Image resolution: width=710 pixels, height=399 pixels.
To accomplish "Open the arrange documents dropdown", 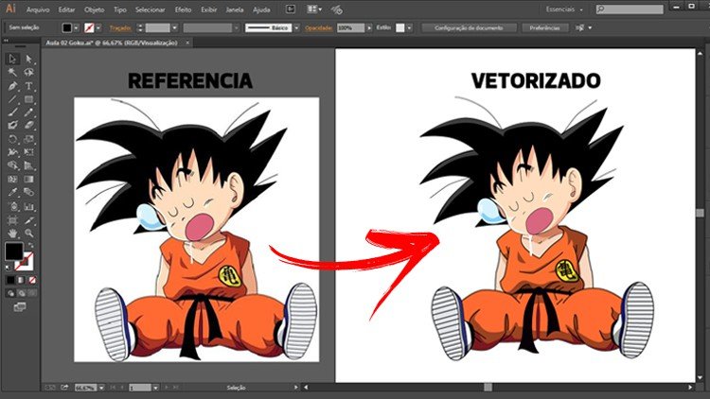I will pyautogui.click(x=314, y=9).
